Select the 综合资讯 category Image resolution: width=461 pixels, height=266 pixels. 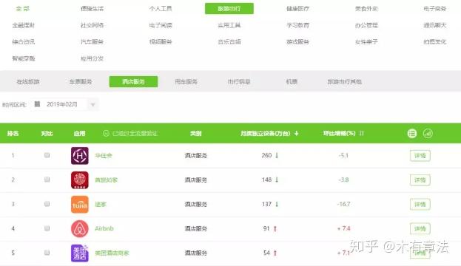click(24, 41)
